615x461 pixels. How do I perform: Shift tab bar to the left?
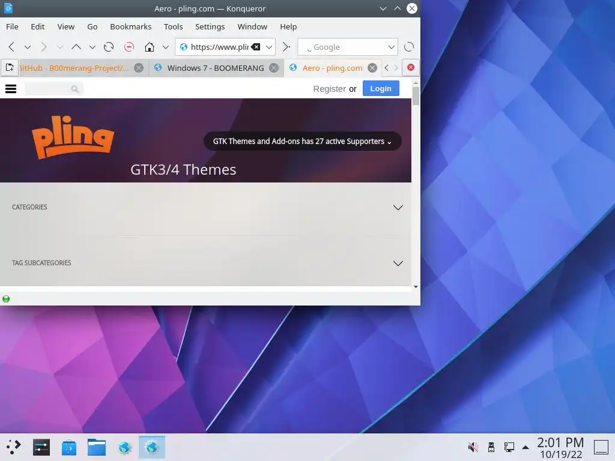point(386,68)
